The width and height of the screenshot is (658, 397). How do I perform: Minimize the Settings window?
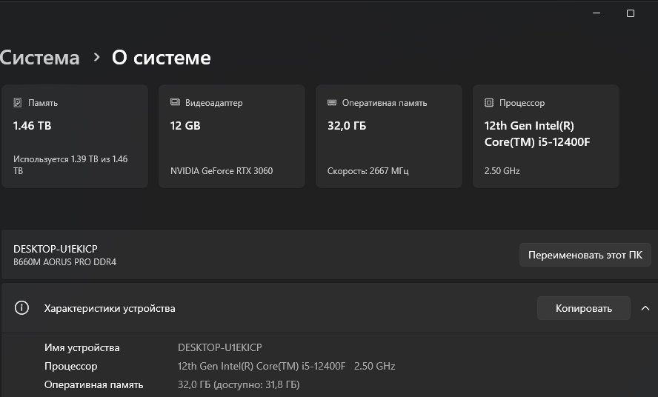point(597,13)
